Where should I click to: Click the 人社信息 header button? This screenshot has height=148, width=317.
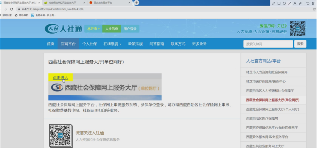click(112, 29)
